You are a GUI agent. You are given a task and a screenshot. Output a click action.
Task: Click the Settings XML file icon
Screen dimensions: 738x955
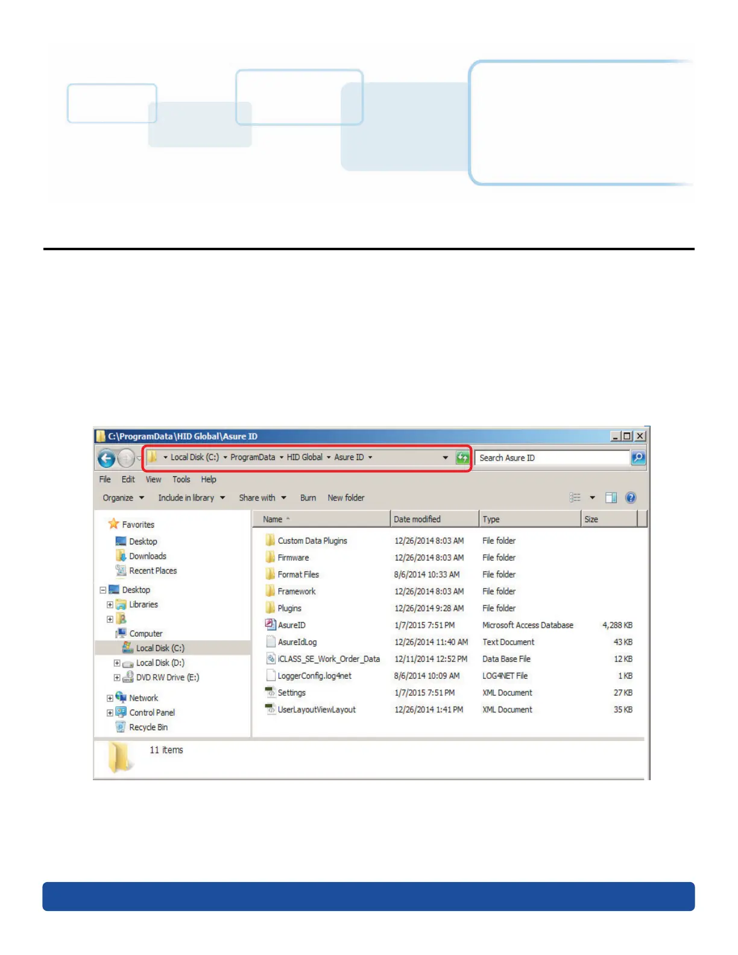tap(271, 692)
